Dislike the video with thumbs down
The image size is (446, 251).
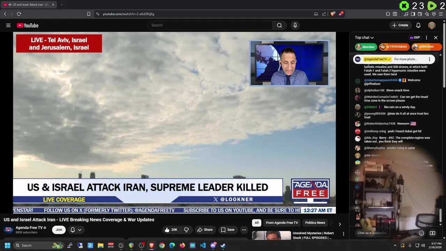pos(186,230)
